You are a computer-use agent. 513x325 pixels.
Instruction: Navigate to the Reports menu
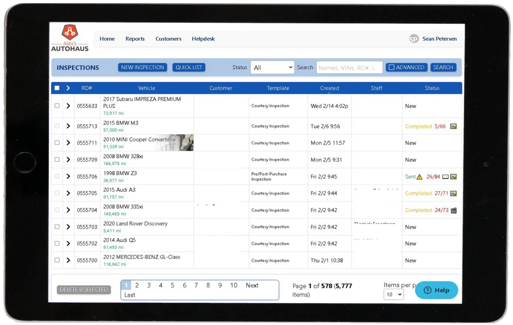[135, 38]
